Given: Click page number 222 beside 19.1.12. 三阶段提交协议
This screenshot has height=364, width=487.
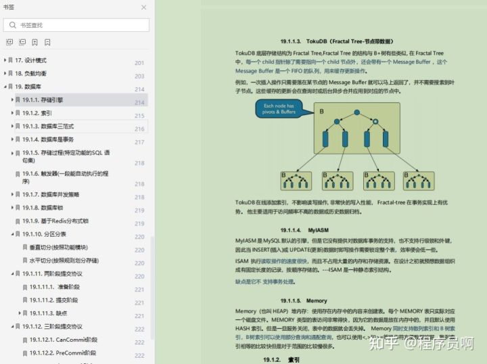Looking at the screenshot, I should click(139, 329).
